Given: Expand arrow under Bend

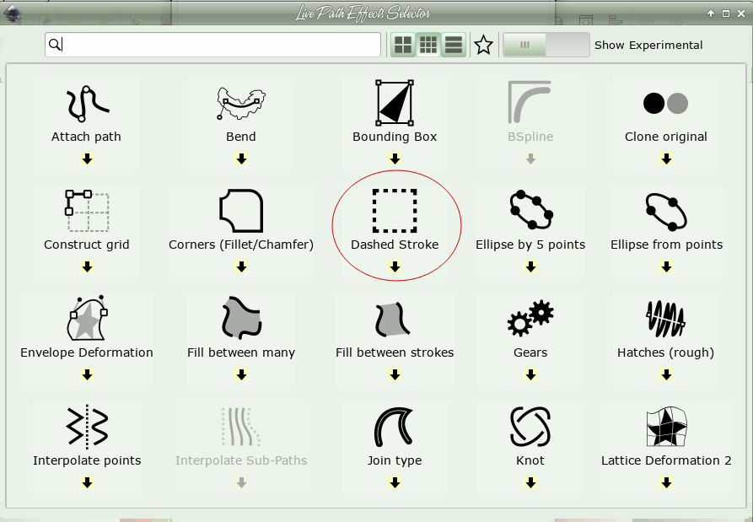Looking at the screenshot, I should point(241,159).
